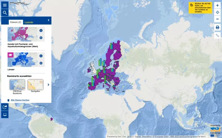Show info for Handel mit Fischerei layer

41,31
